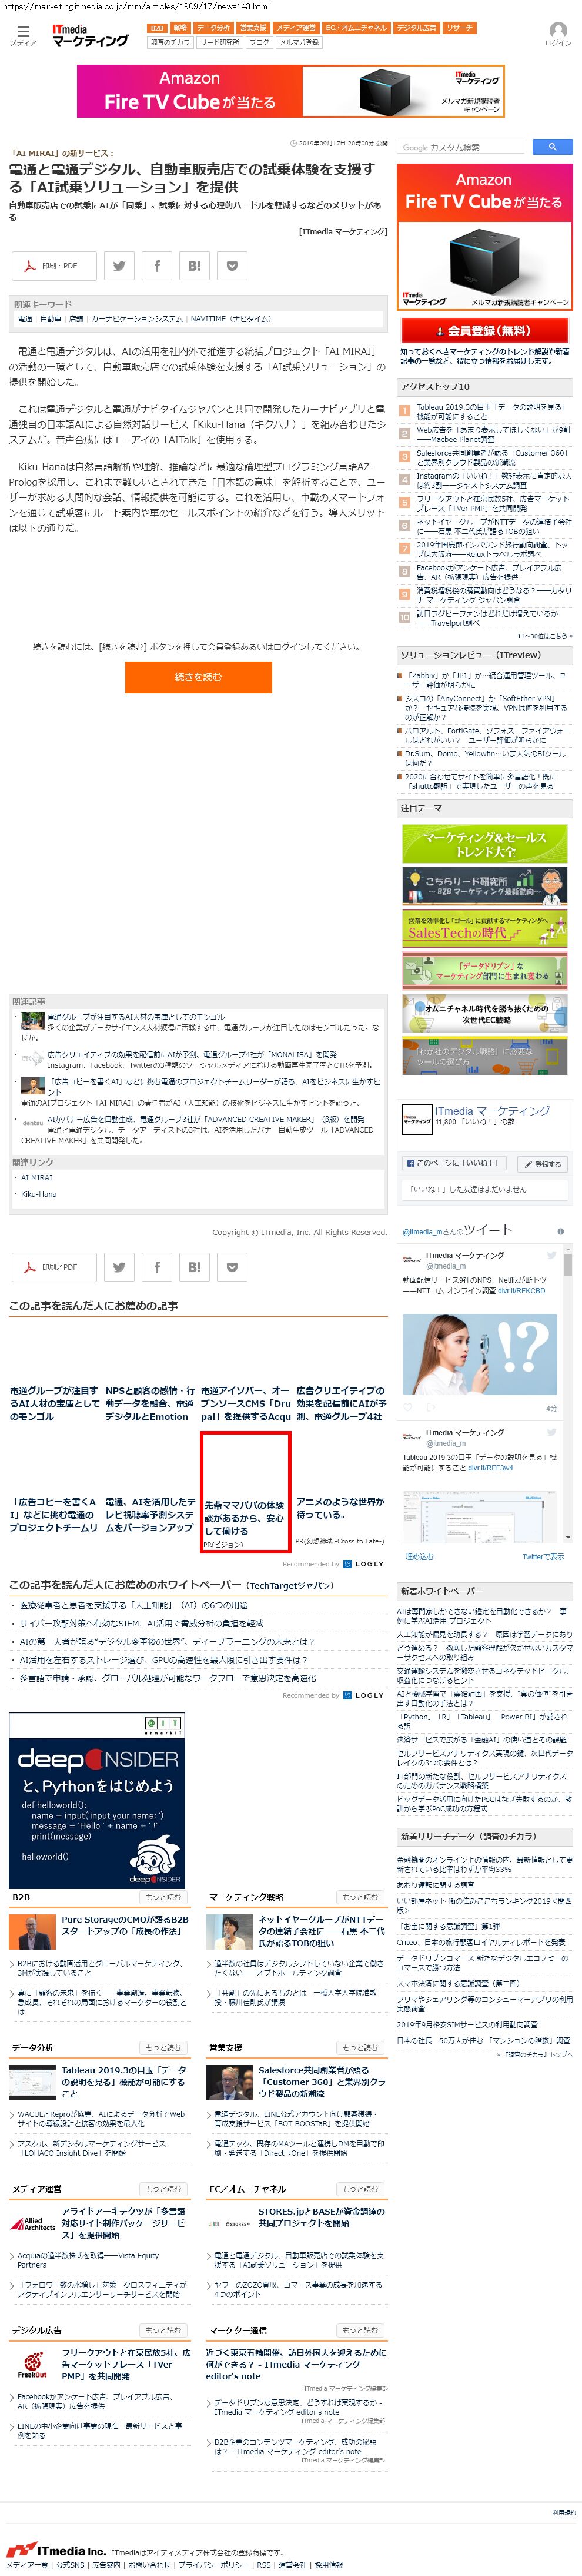The width and height of the screenshot is (582, 2576).
Task: Click the Twitter bird on the Tableau tweet
Action: click(551, 1433)
